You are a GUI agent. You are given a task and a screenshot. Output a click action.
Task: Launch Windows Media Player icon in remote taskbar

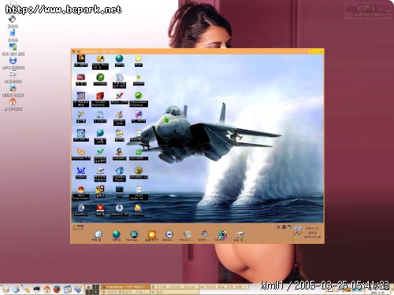point(169,234)
